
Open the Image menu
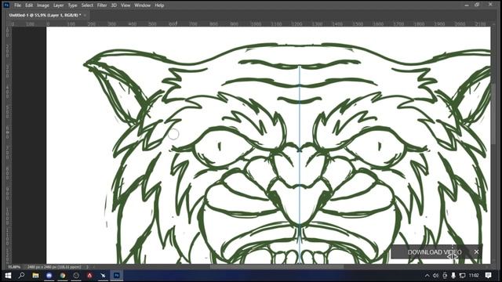click(43, 5)
